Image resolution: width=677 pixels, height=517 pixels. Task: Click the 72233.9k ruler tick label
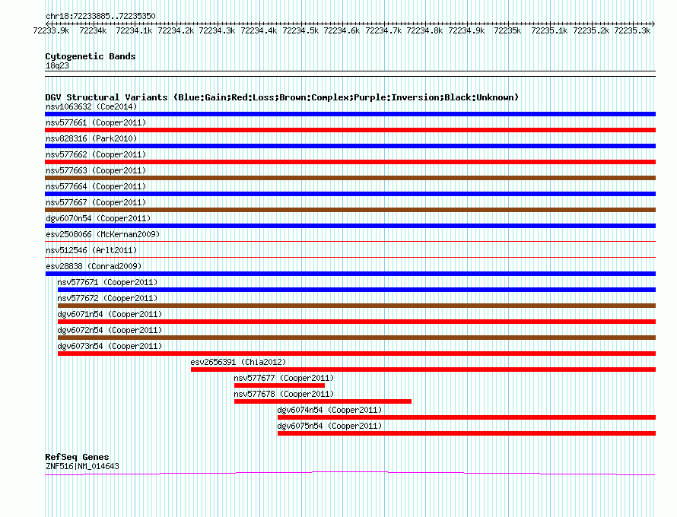pyautogui.click(x=52, y=30)
